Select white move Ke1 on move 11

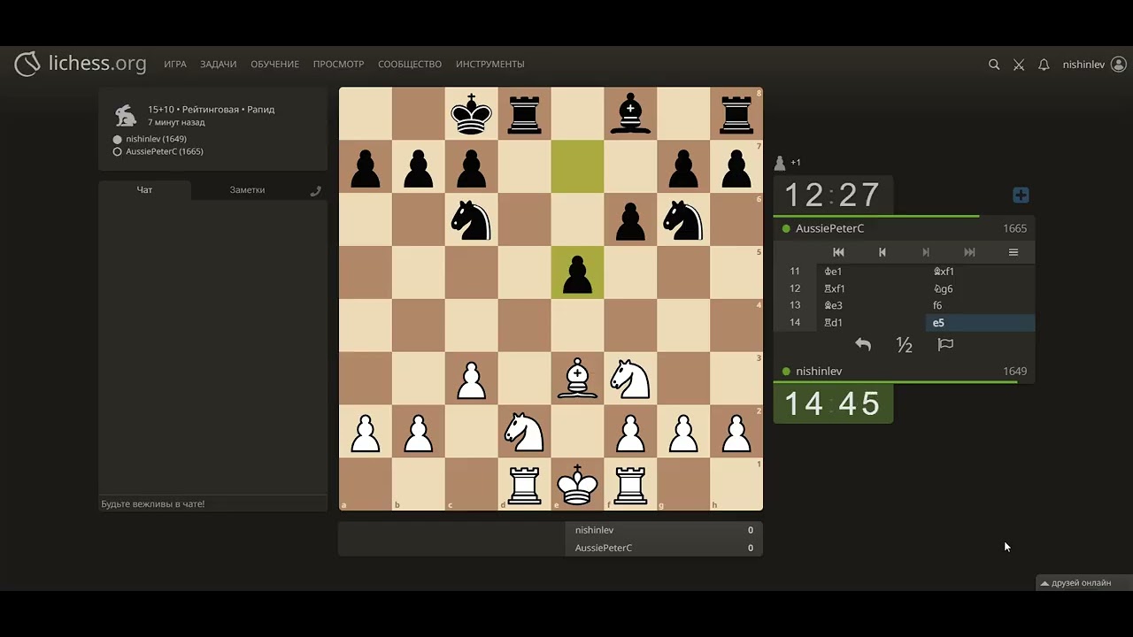click(871, 272)
